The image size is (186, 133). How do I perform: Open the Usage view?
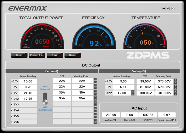[x=73, y=55]
